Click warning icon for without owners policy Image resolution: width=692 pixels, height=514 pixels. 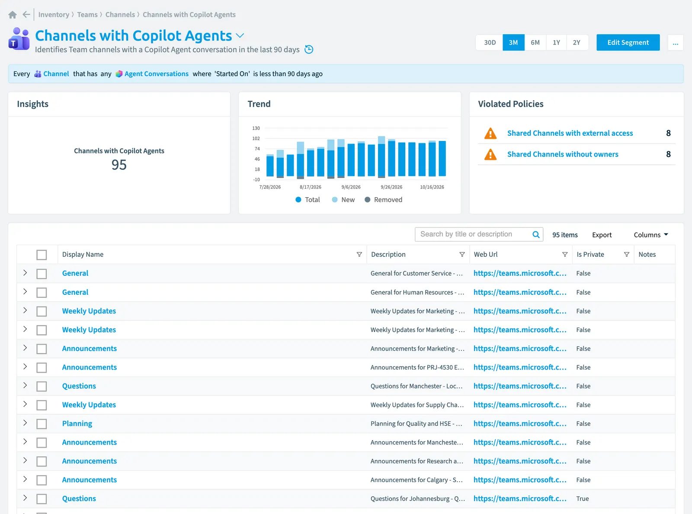pos(490,154)
